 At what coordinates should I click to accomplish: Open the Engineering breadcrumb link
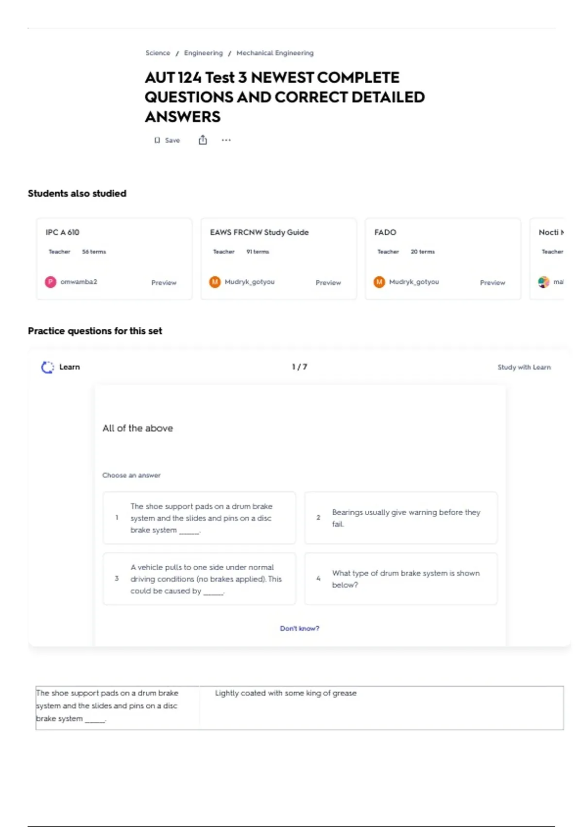click(203, 53)
